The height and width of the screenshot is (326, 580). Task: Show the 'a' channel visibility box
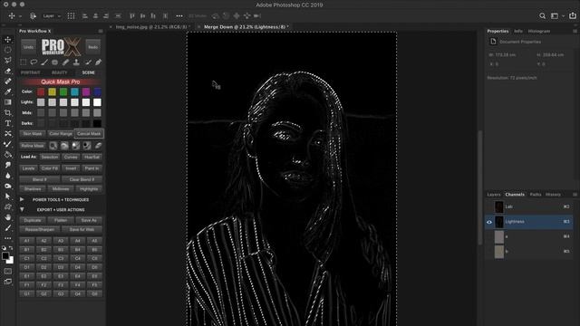pos(489,236)
